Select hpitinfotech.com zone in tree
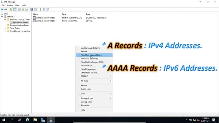Screen dimensions: 219x123 pos(21,22)
